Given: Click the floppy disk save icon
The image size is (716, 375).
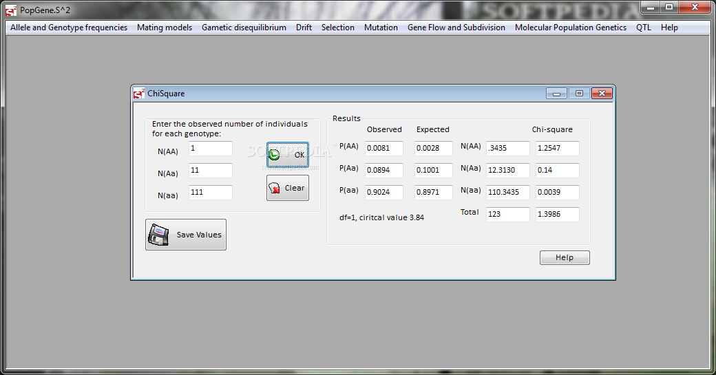Looking at the screenshot, I should coord(158,235).
